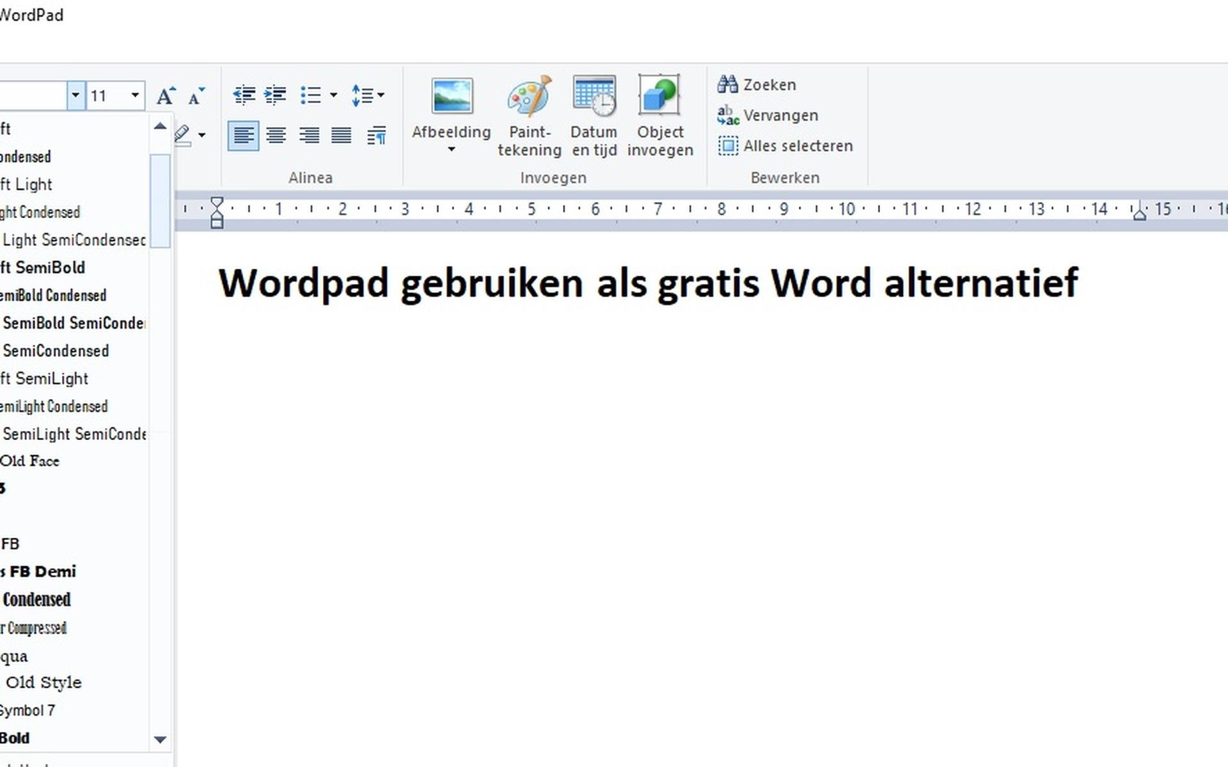Start a bulleted list
Screen dimensions: 1228x767
coord(311,95)
